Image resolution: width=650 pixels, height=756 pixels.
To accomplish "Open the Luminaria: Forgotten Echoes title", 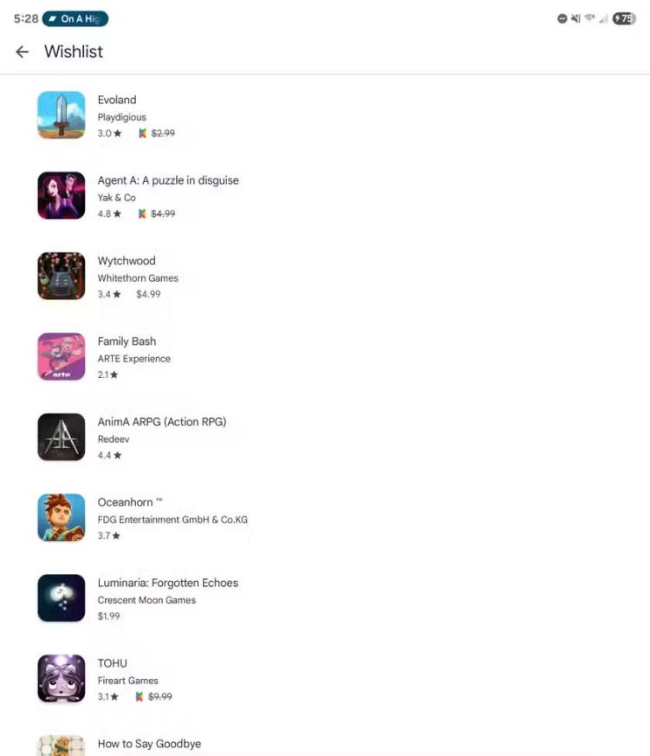I will [x=167, y=583].
